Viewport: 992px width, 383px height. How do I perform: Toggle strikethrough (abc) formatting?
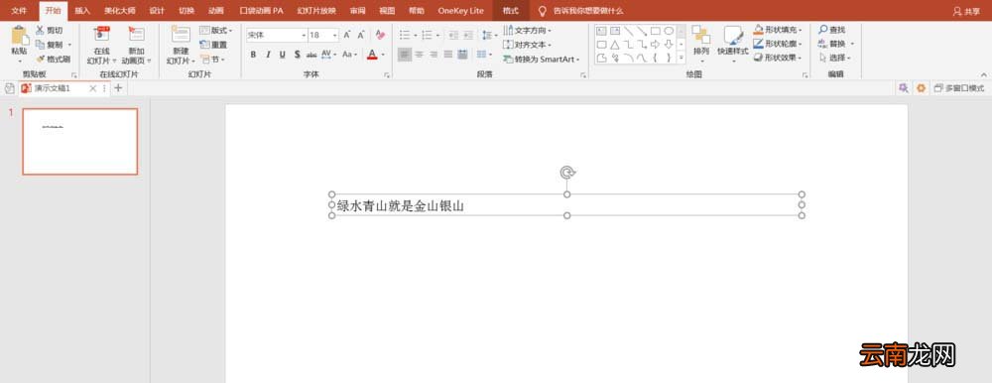pos(311,55)
